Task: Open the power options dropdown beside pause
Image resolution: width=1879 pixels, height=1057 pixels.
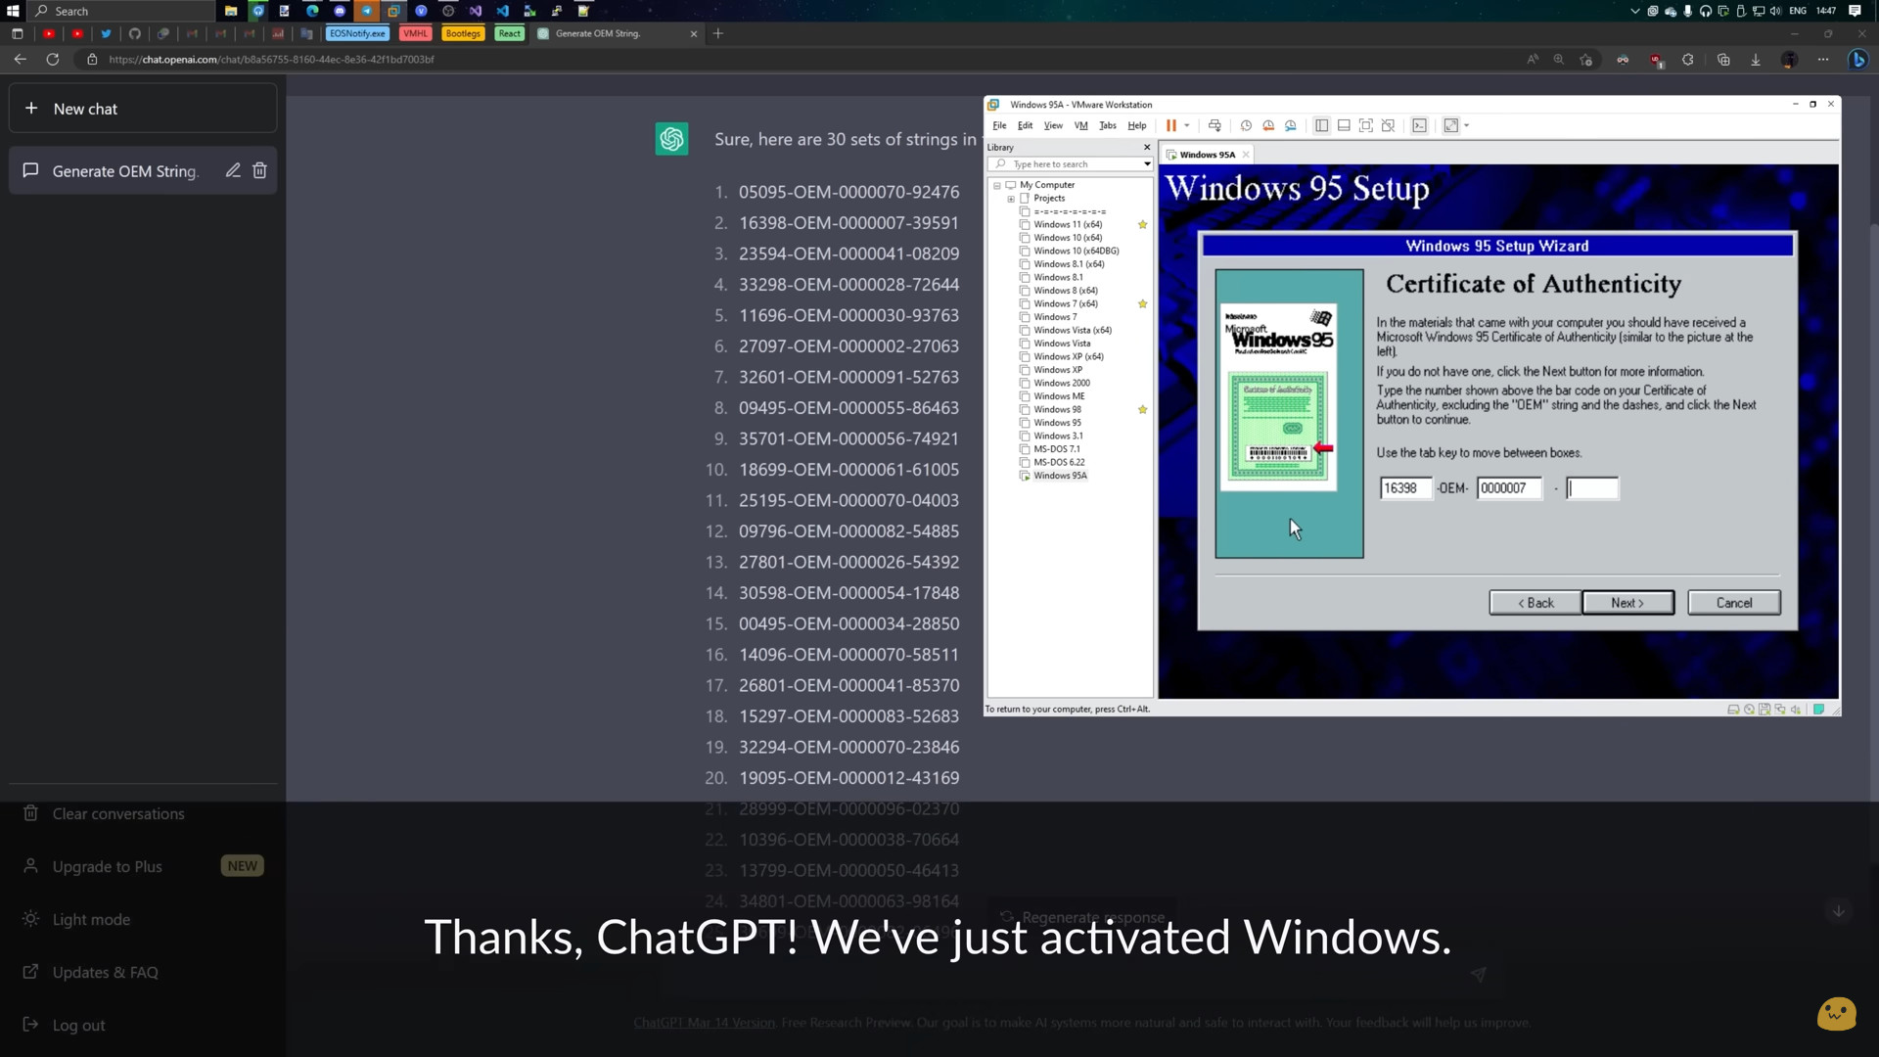Action: [x=1187, y=125]
